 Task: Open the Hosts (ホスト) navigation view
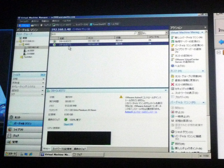[x=26, y=117]
